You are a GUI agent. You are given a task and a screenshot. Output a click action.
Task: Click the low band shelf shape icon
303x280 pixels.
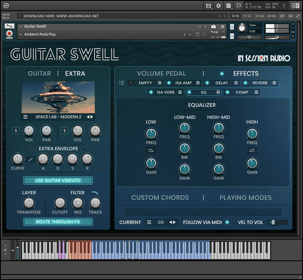point(151,151)
